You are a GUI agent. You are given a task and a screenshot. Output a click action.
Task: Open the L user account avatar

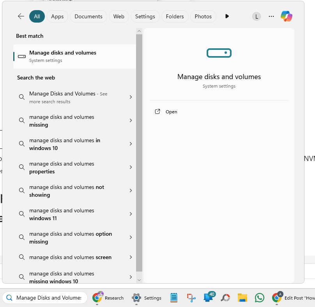coord(257,16)
